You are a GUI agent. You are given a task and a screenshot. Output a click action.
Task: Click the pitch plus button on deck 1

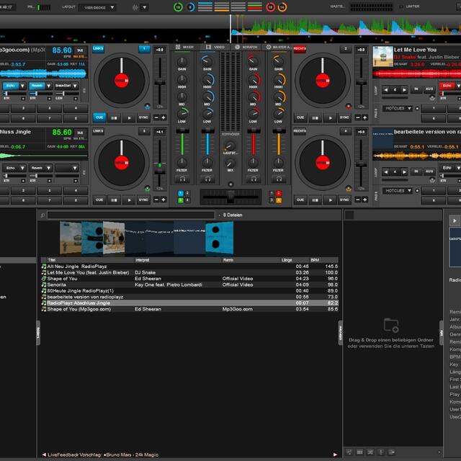click(x=164, y=117)
